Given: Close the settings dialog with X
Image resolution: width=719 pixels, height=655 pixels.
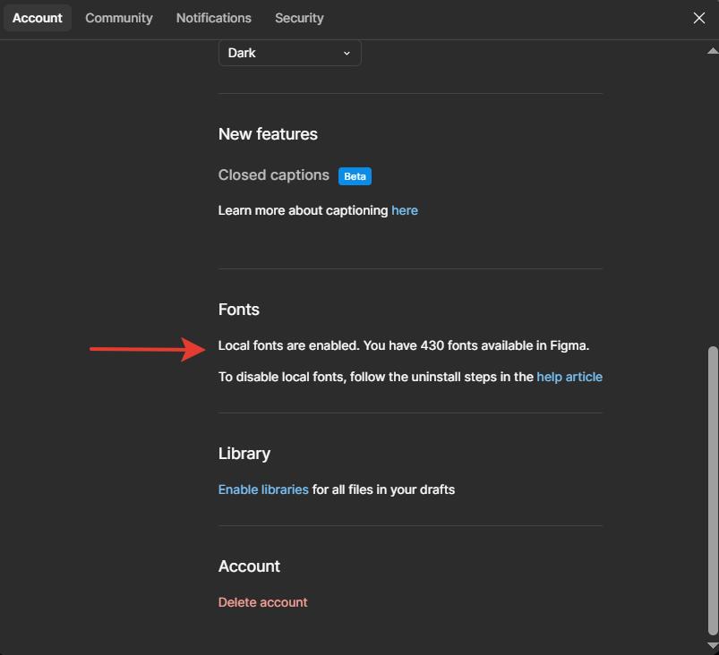Looking at the screenshot, I should (x=699, y=18).
